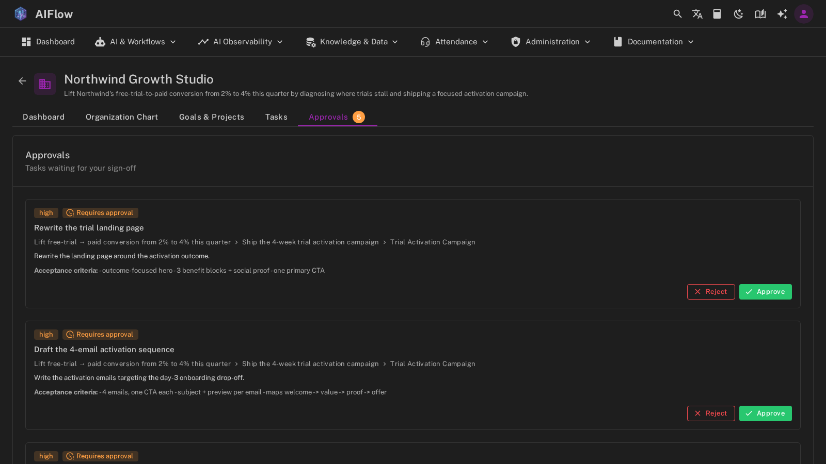The height and width of the screenshot is (464, 826).
Task: Expand the AI Observability menu
Action: pyautogui.click(x=241, y=42)
